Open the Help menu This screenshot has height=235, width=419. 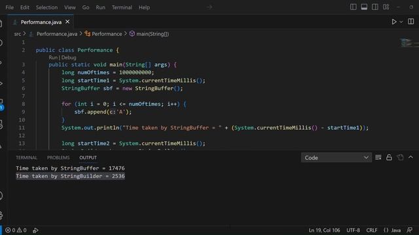tap(144, 7)
